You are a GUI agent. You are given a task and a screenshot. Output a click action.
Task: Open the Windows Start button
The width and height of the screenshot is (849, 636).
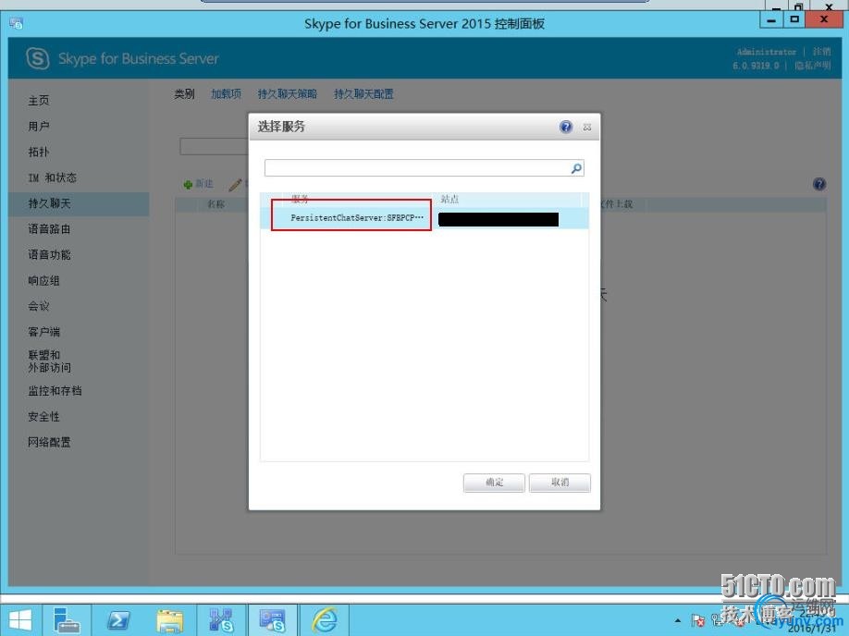point(20,620)
